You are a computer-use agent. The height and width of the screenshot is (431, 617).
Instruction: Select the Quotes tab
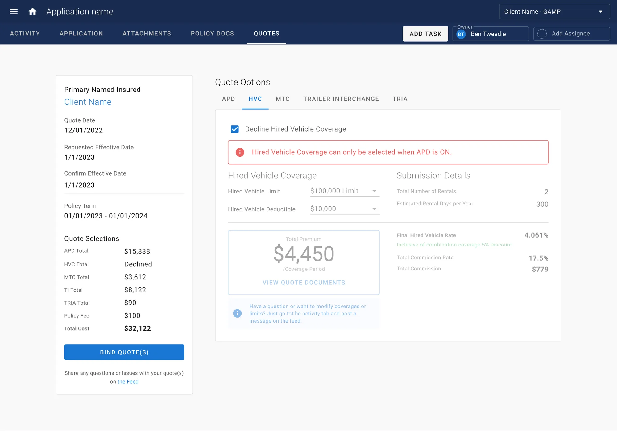coord(267,33)
